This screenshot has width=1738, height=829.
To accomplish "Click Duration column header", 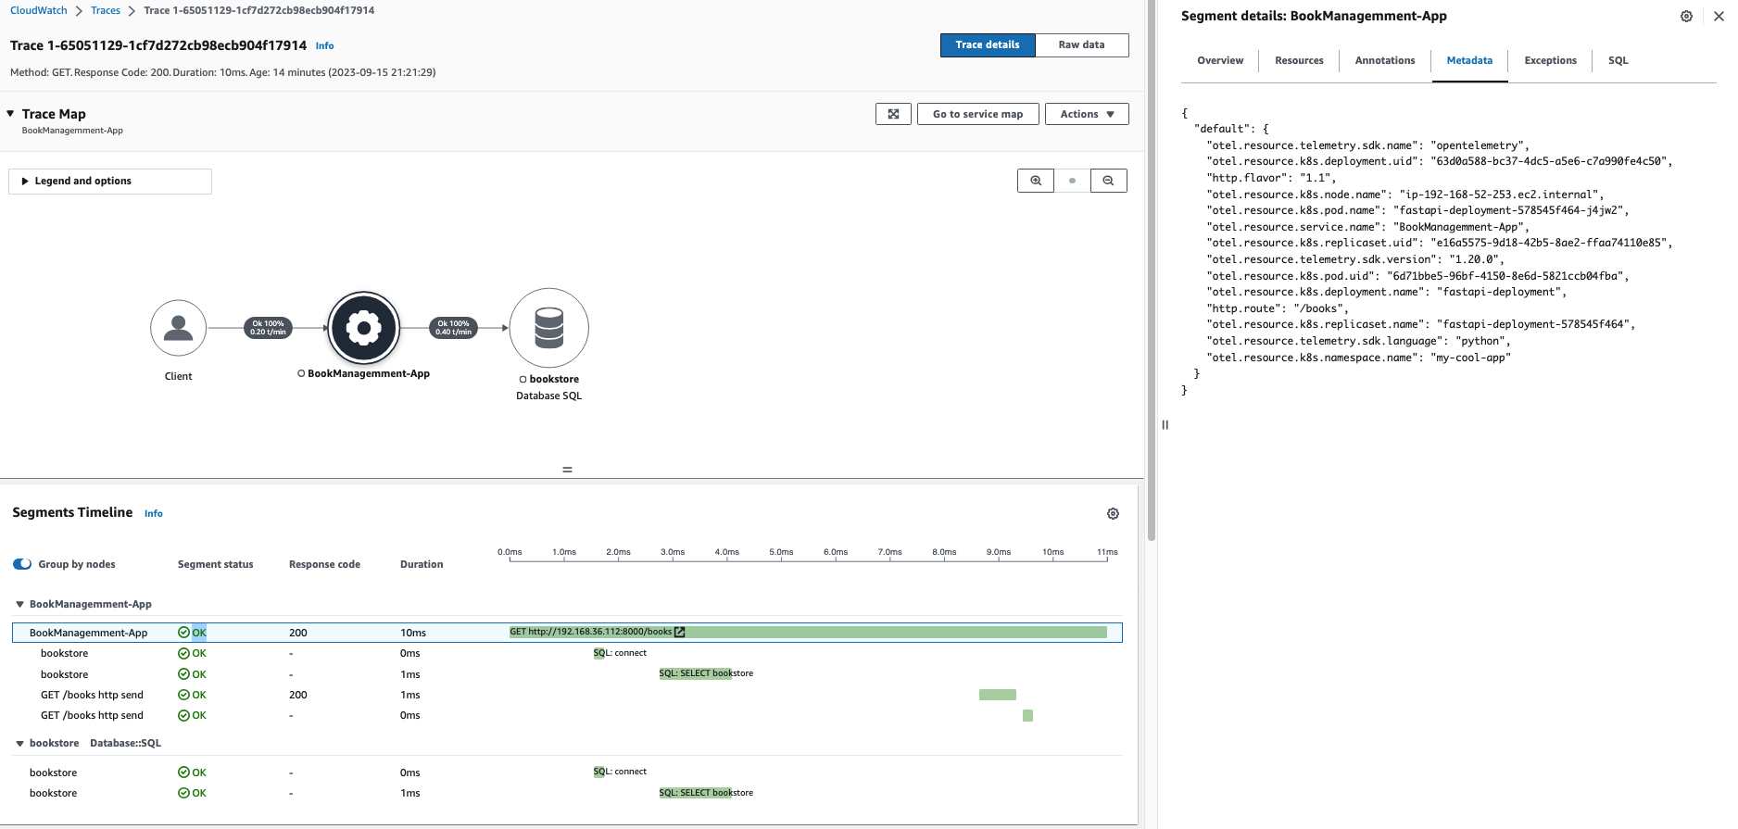I will (422, 564).
